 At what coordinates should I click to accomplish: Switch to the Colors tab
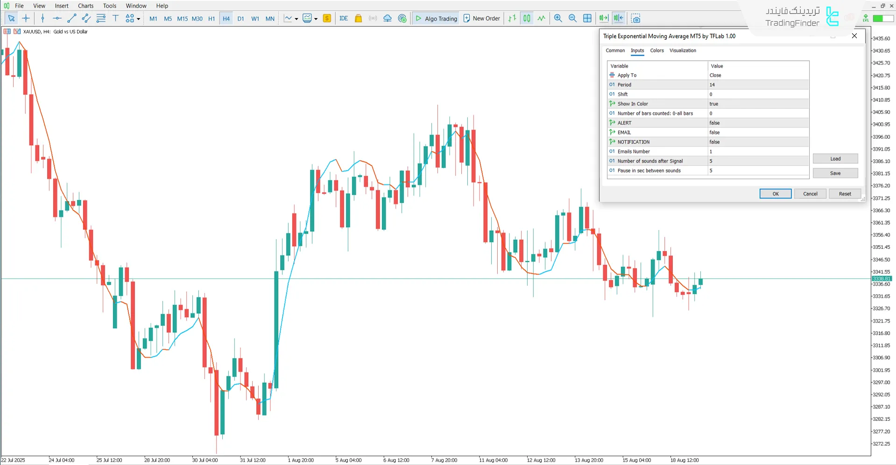[x=656, y=50]
